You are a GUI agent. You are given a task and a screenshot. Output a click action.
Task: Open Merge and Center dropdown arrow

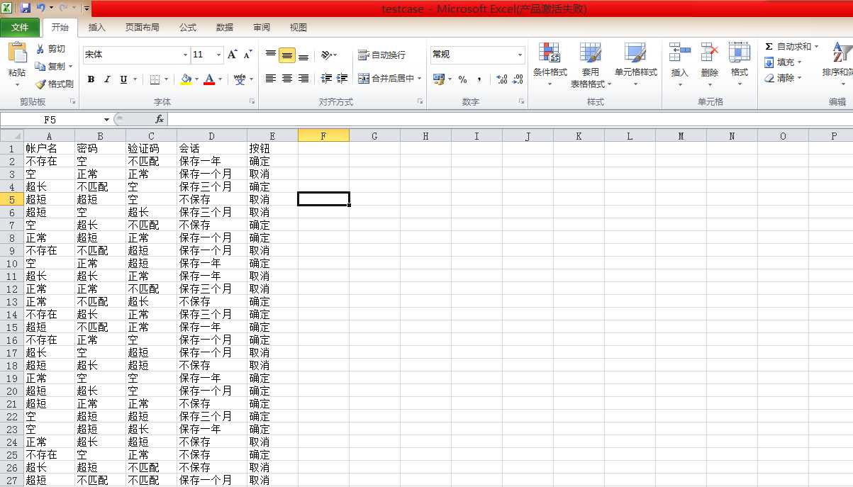419,79
